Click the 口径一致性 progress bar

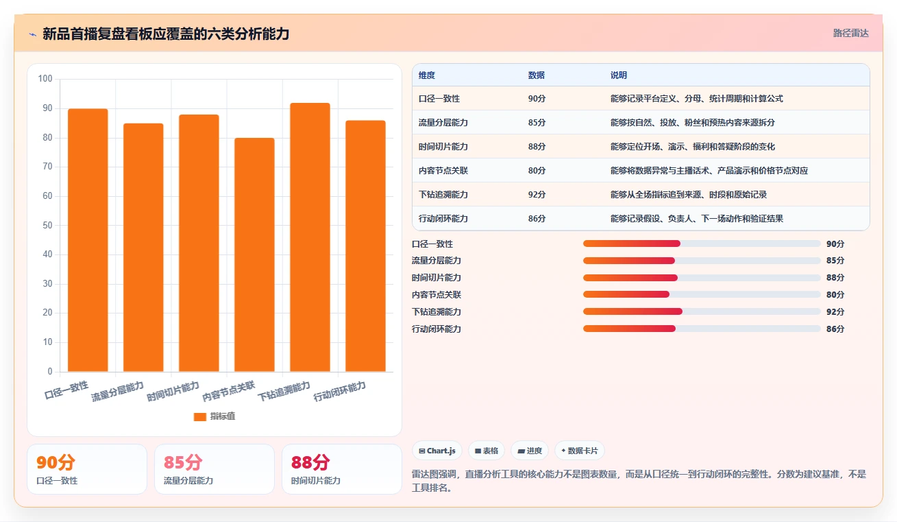coord(702,244)
